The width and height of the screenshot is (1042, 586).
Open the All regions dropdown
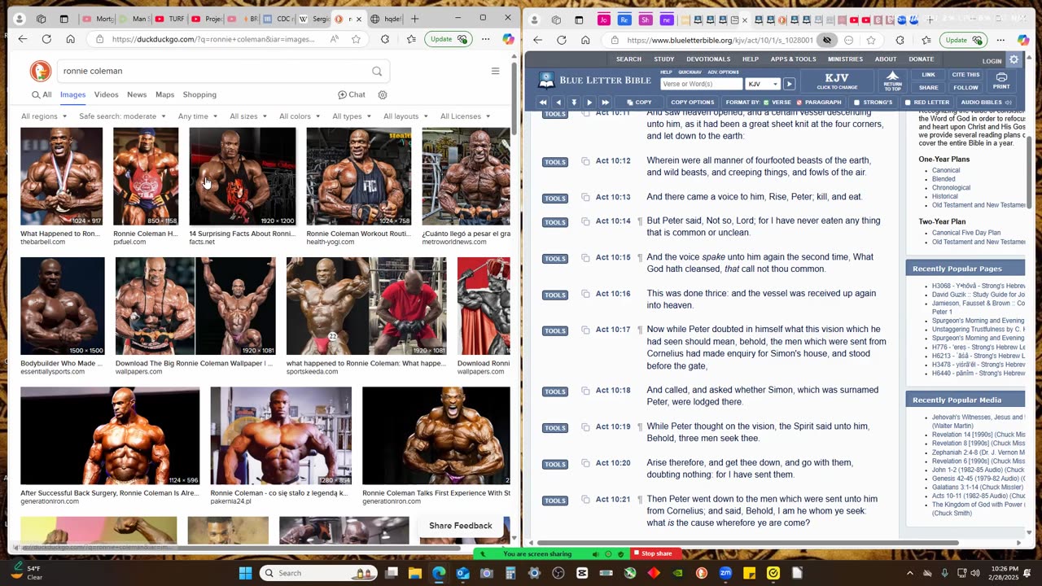(x=44, y=116)
